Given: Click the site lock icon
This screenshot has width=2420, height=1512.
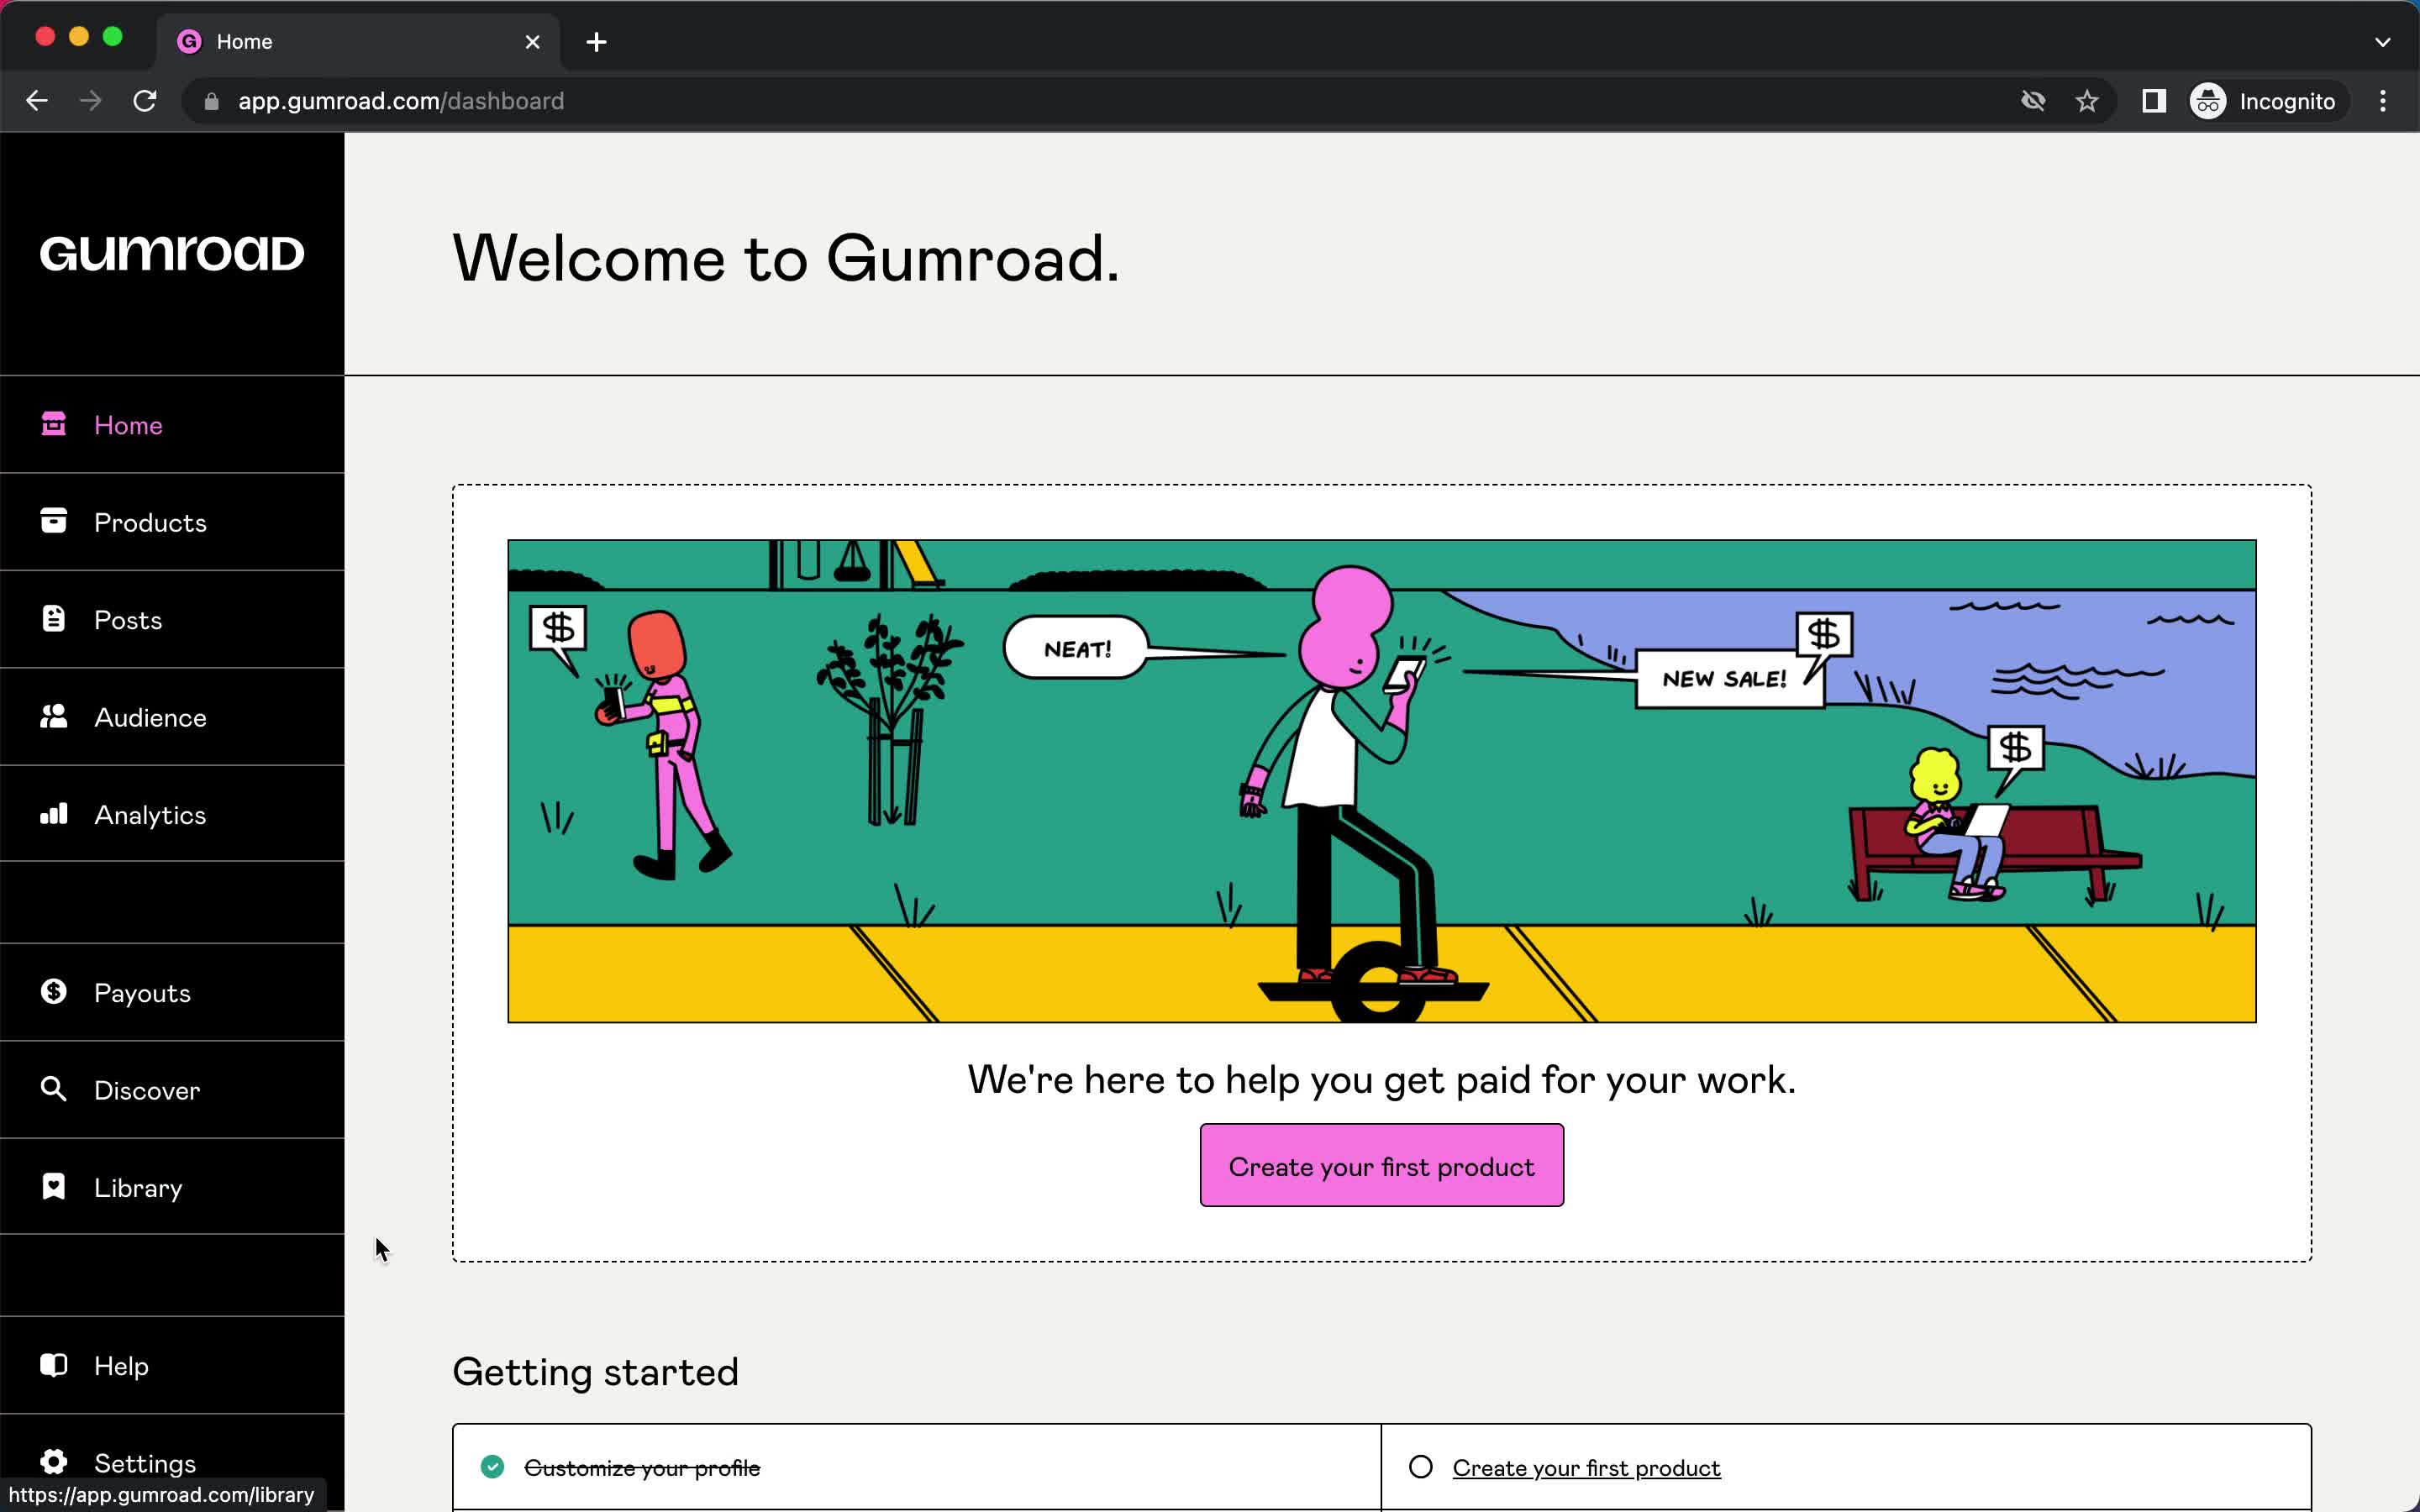Looking at the screenshot, I should pos(211,101).
